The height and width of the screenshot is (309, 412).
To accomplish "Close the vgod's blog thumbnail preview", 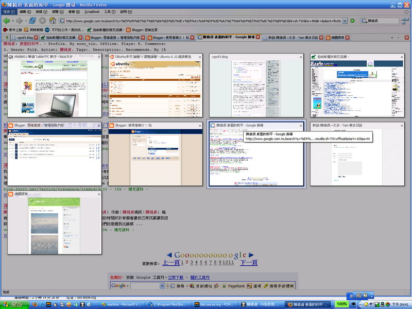I will [x=301, y=57].
